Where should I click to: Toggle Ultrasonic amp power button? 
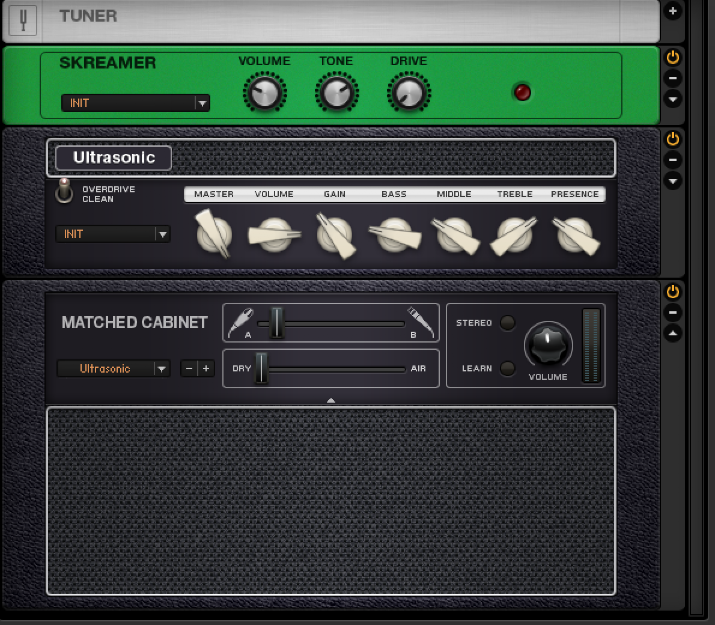click(672, 139)
